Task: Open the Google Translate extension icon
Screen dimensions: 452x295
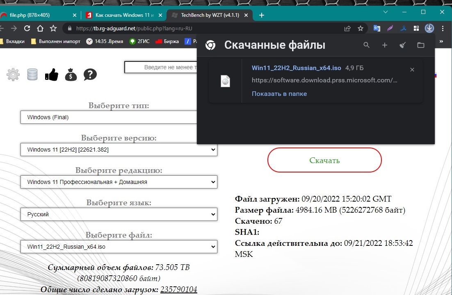Action: pos(377,28)
